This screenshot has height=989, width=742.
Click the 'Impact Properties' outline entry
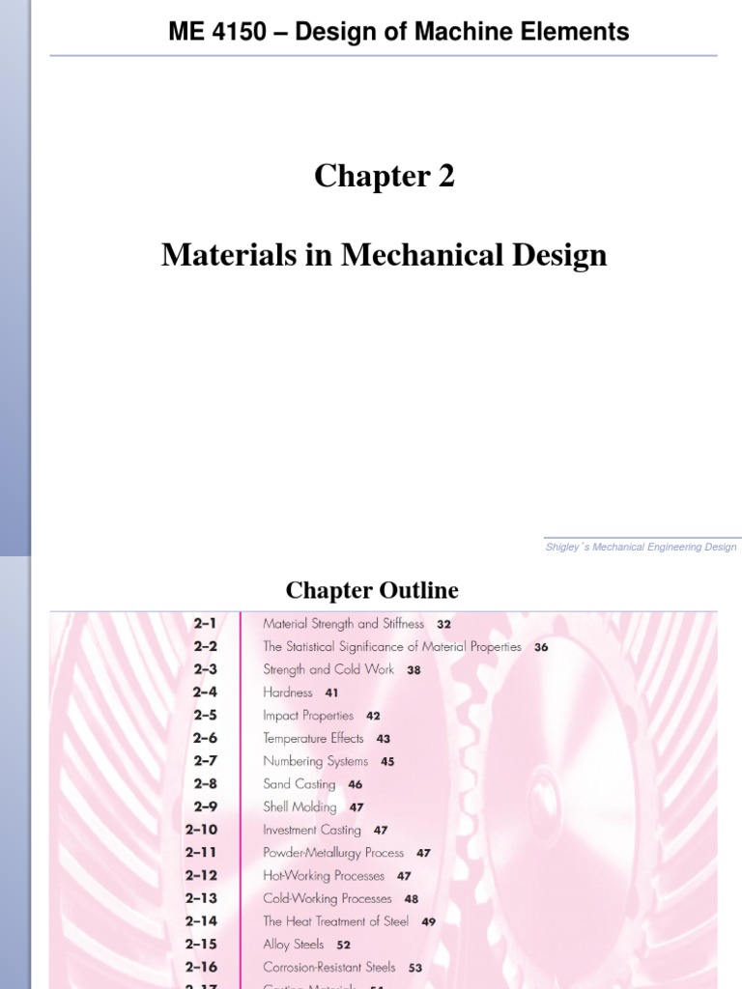click(x=308, y=716)
